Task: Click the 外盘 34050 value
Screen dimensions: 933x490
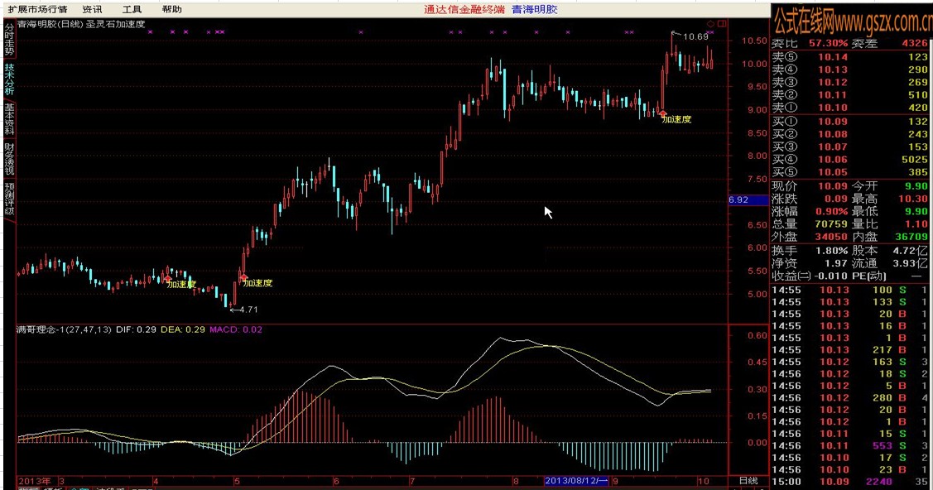Action: coord(830,237)
